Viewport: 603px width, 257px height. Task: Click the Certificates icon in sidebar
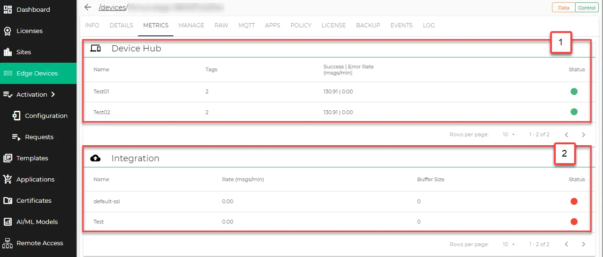[x=8, y=201]
